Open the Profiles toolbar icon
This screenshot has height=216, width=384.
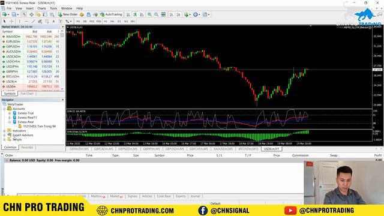(x=14, y=14)
